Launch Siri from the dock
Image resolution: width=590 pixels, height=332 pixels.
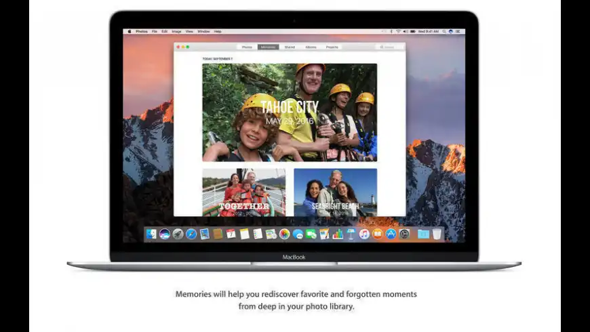(x=164, y=234)
